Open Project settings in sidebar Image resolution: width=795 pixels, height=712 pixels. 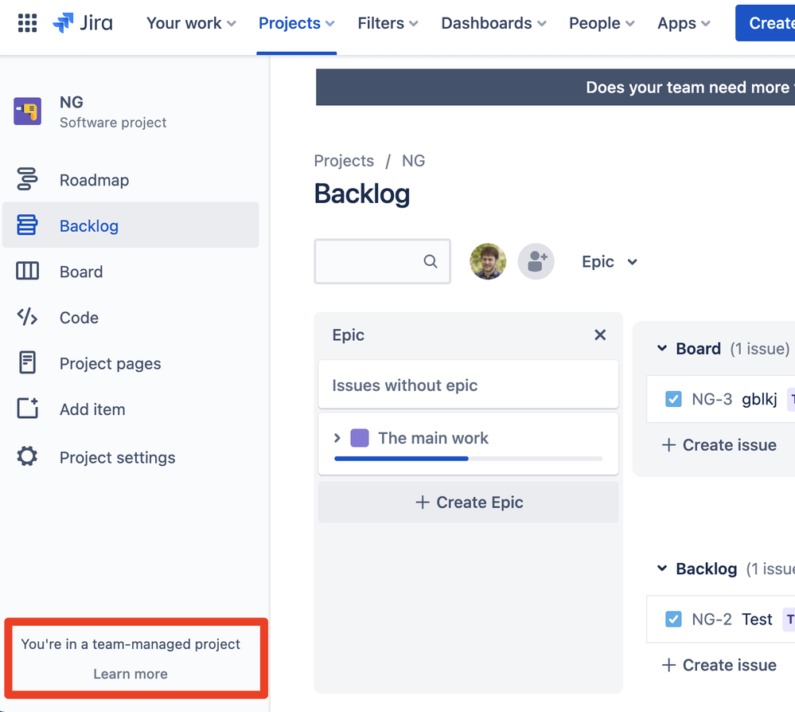pyautogui.click(x=131, y=456)
